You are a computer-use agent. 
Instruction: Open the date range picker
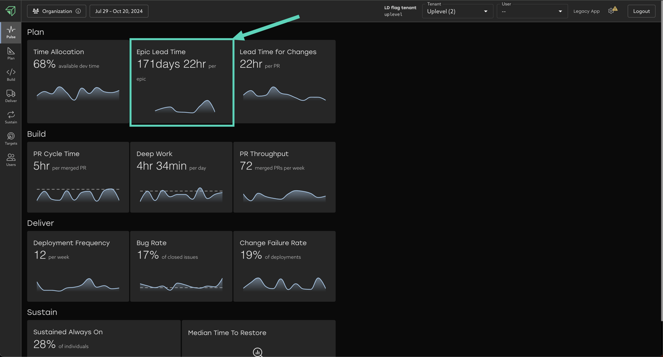(119, 11)
